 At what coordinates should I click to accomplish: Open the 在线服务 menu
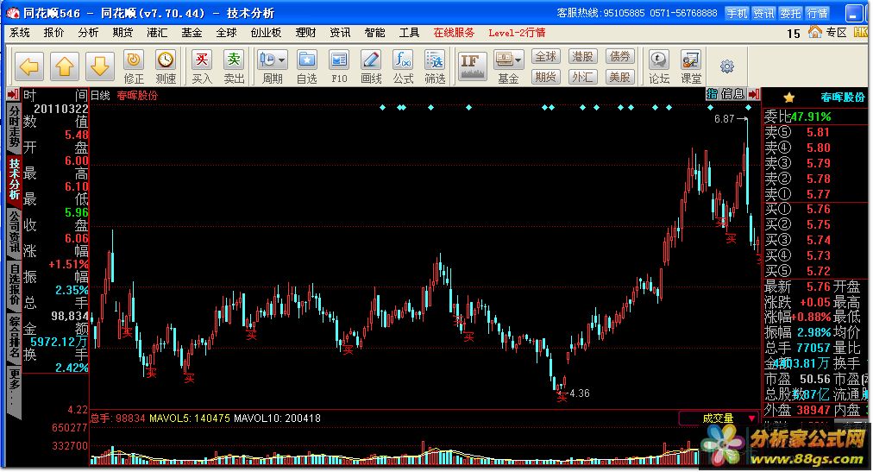(x=454, y=33)
